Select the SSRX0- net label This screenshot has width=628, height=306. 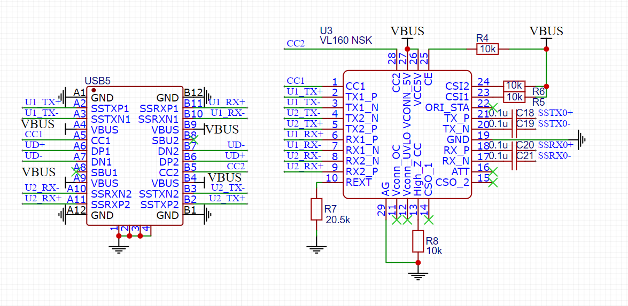click(x=554, y=155)
